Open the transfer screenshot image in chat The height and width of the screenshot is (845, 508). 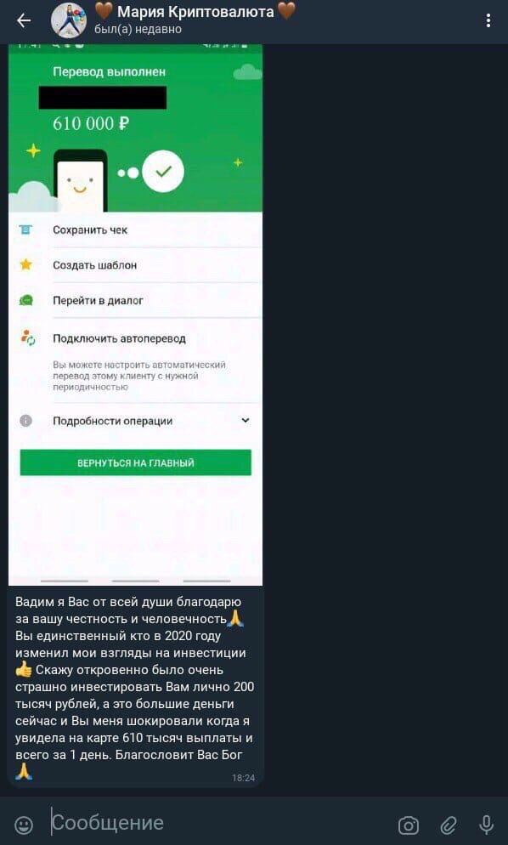pyautogui.click(x=136, y=315)
